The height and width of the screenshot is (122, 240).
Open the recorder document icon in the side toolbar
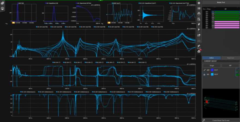(199, 19)
